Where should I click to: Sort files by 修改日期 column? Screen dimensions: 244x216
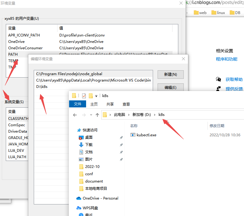pos(217,126)
